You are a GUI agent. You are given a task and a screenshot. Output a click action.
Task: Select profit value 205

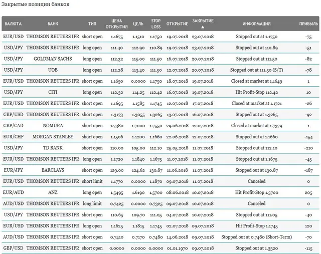[308, 193]
